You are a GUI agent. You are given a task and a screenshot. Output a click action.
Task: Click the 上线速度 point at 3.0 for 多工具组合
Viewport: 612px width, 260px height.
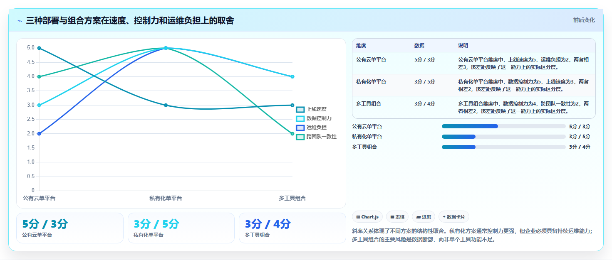pos(292,105)
